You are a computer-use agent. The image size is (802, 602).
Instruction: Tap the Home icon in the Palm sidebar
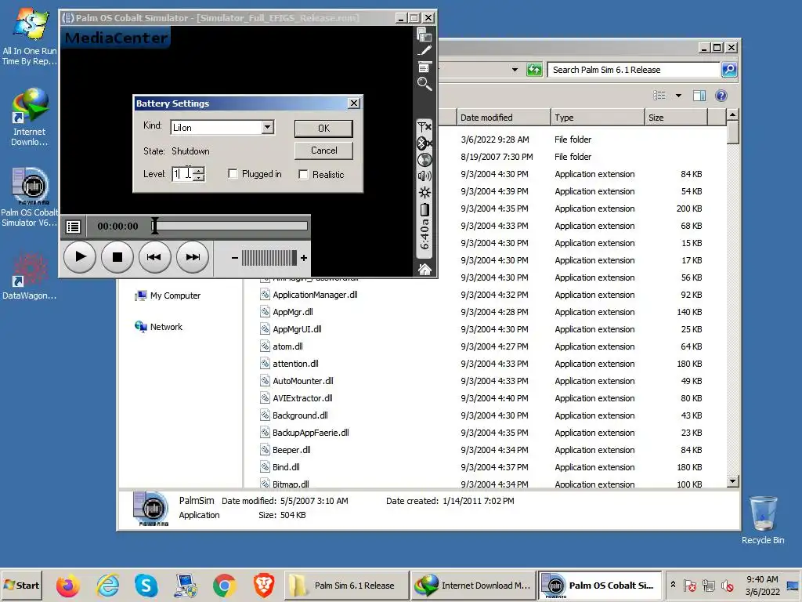(424, 269)
